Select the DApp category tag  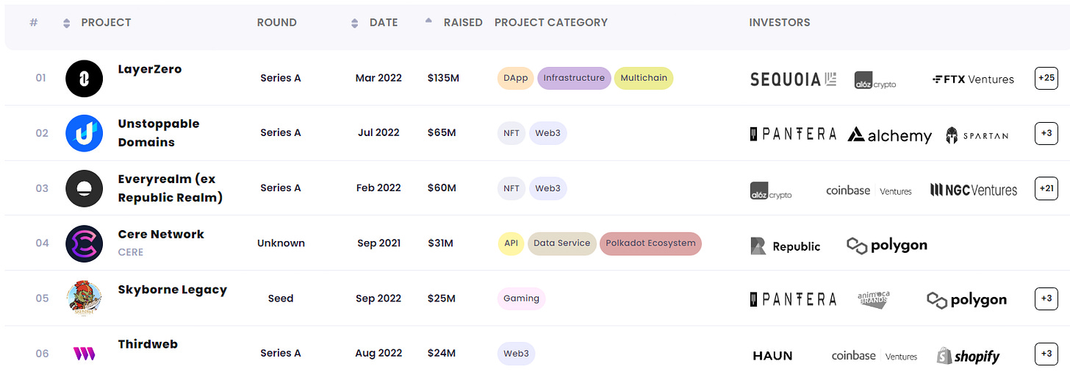point(516,78)
